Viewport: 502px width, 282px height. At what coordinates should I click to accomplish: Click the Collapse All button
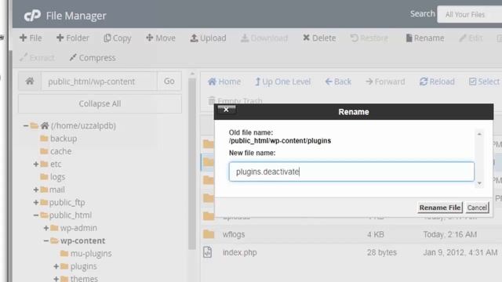tap(100, 103)
